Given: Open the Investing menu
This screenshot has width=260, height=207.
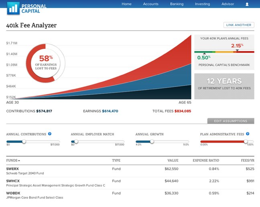Looking at the screenshot, I should pos(202,4).
